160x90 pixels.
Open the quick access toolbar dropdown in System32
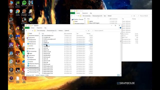tap(32, 25)
